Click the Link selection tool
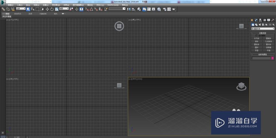 click(3, 9)
